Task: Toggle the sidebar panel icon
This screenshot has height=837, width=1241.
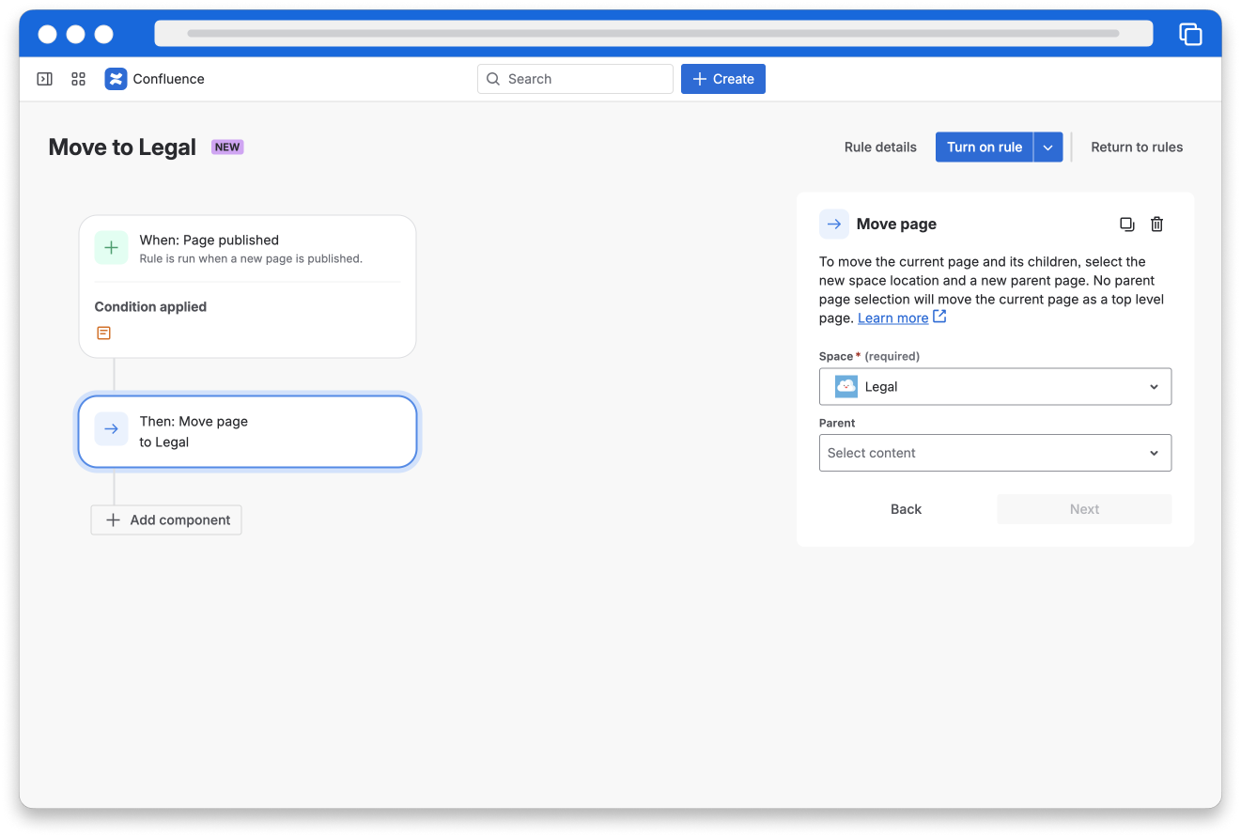Action: (x=44, y=79)
